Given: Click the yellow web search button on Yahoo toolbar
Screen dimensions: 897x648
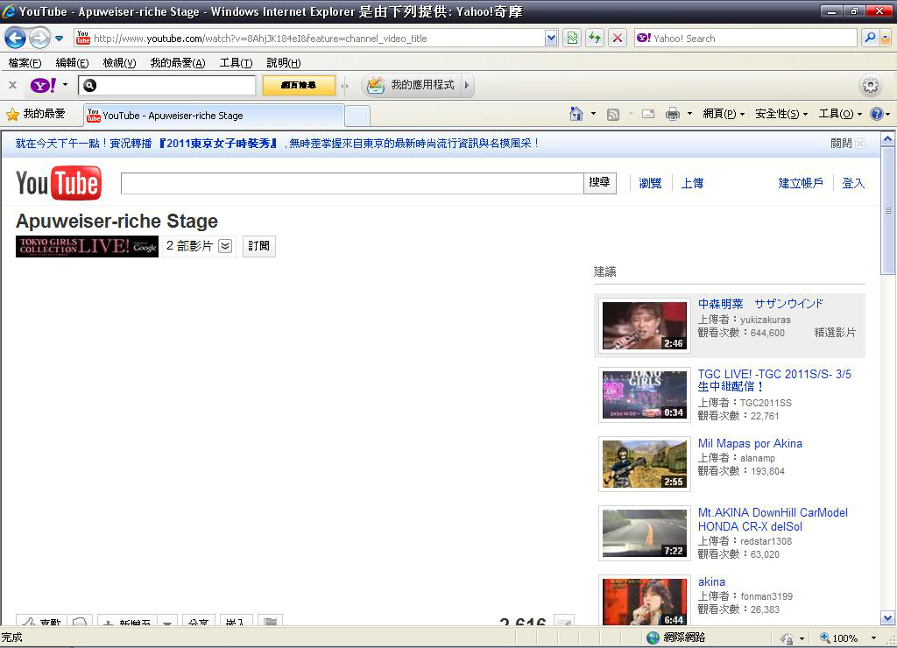Looking at the screenshot, I should [x=299, y=85].
